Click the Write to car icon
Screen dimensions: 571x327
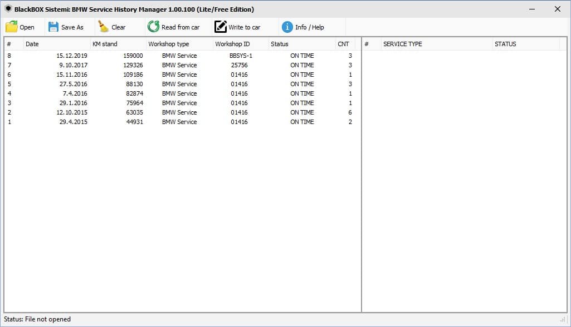[221, 27]
